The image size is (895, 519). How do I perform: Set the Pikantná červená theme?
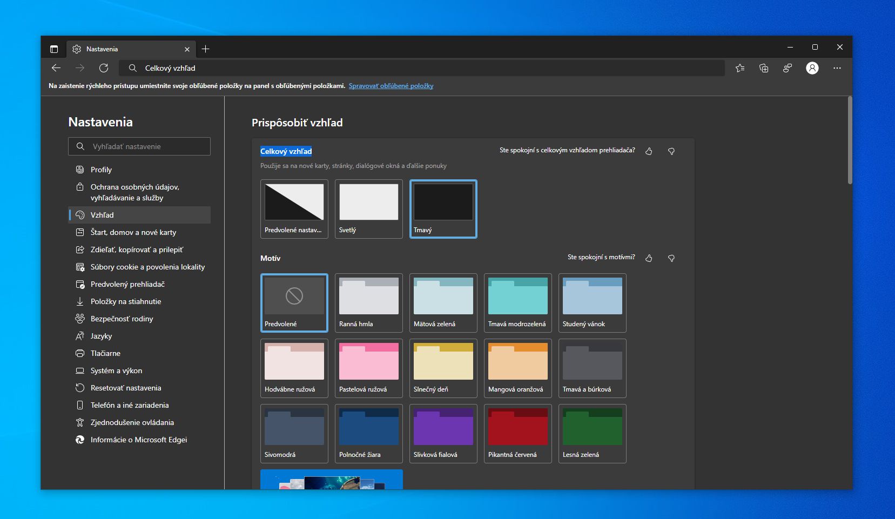tap(518, 434)
